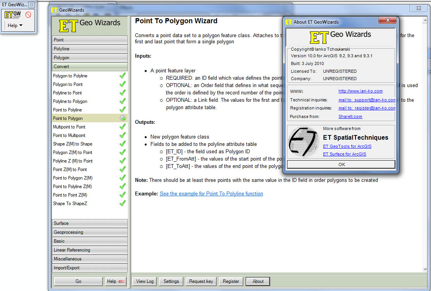
Task: Expand the Geoprocessing category
Action: coord(90,232)
